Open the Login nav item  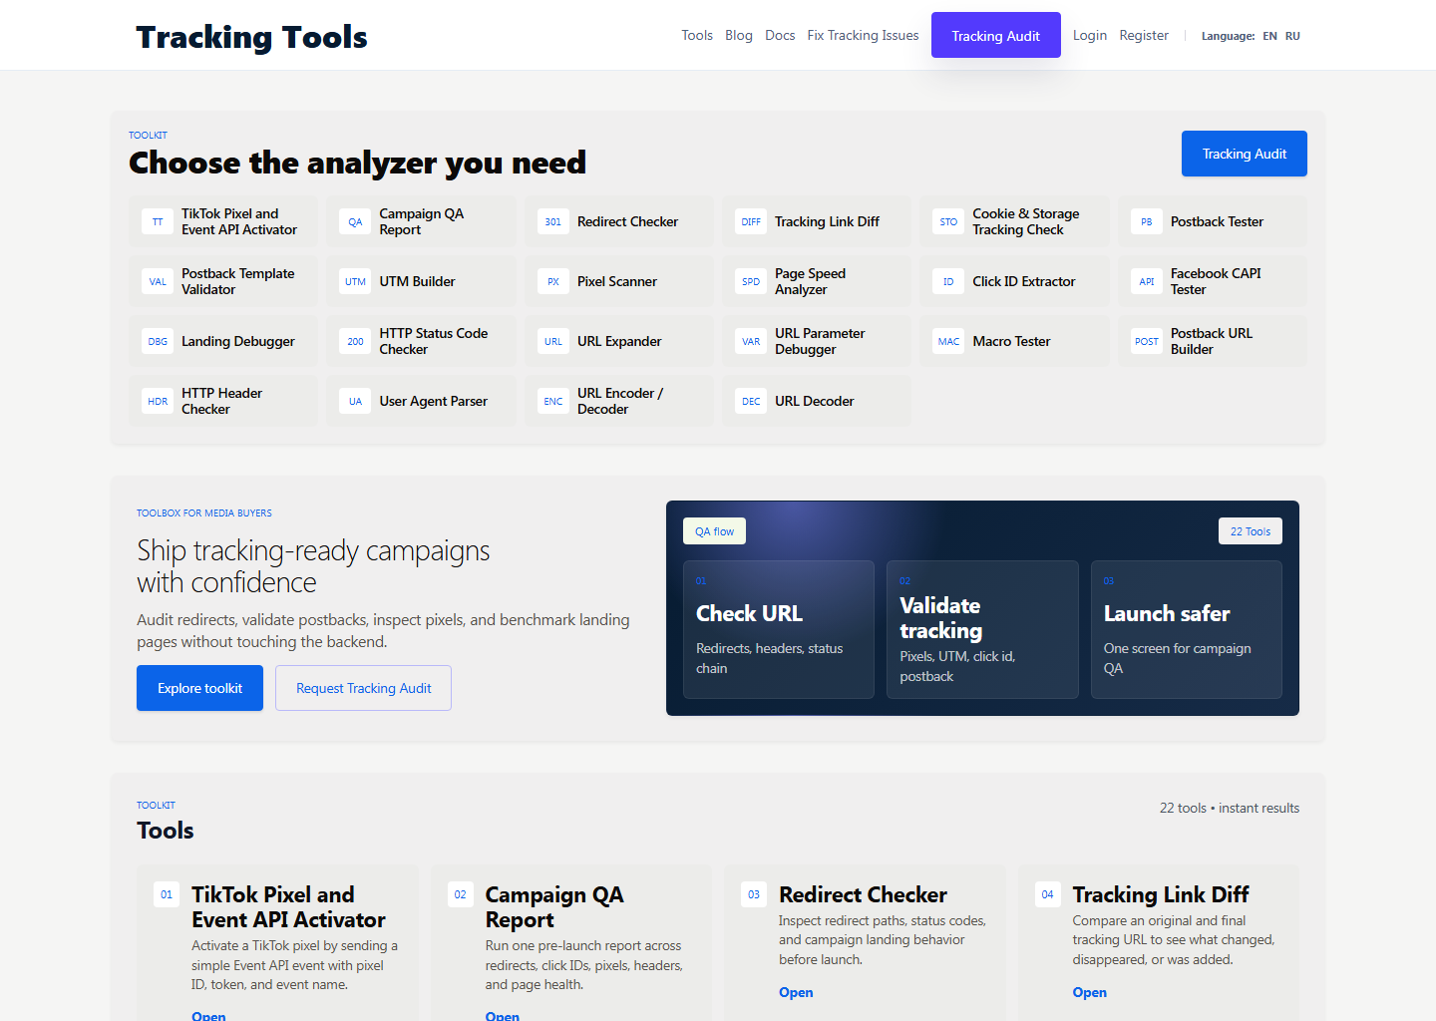click(x=1090, y=35)
